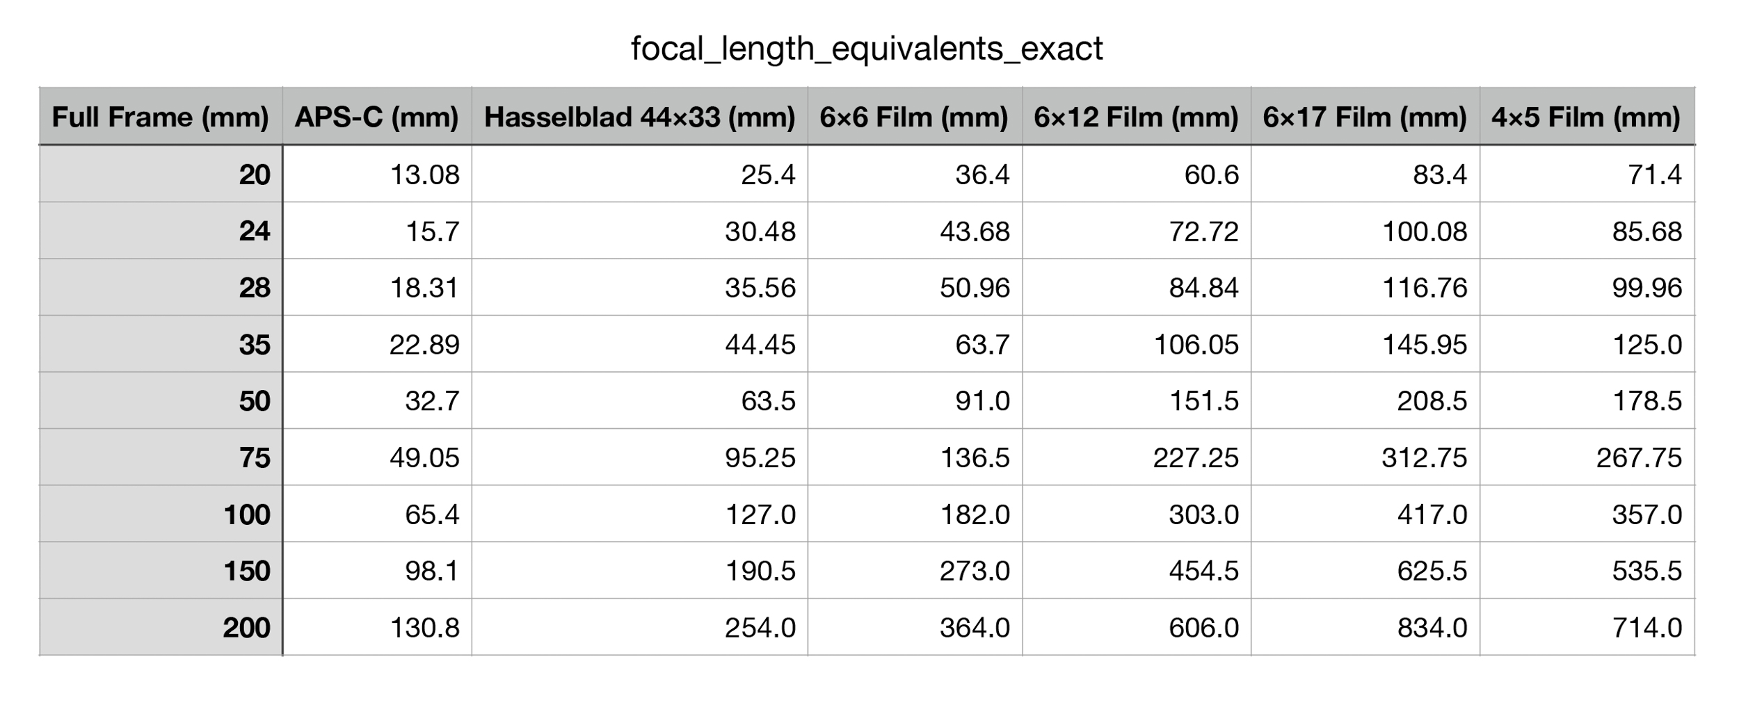Select the APS-C (mm) column header
This screenshot has width=1739, height=707.
tap(376, 117)
